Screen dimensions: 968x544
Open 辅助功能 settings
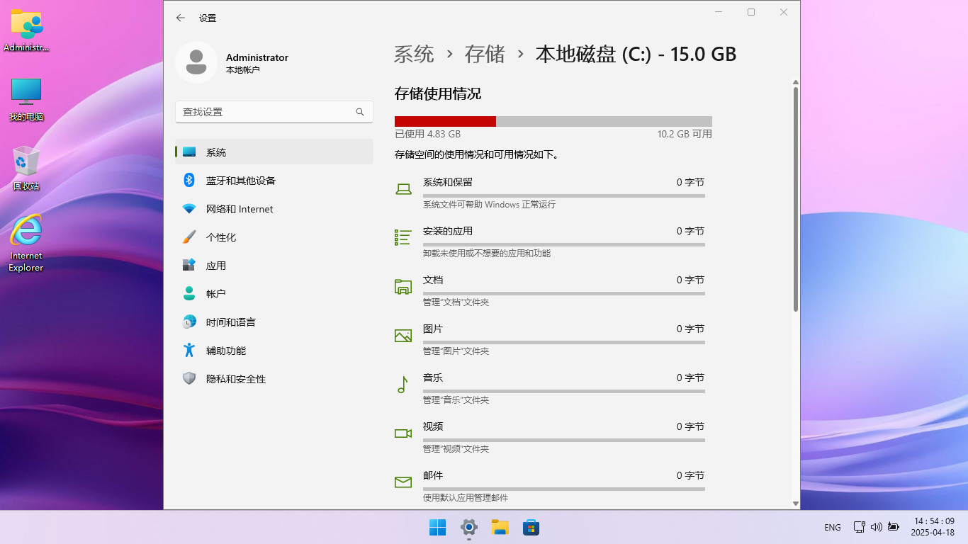(x=274, y=350)
